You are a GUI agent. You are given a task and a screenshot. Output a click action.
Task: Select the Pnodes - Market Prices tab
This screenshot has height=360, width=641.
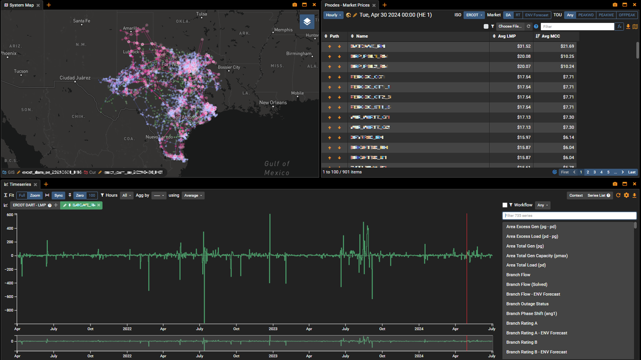pyautogui.click(x=347, y=5)
